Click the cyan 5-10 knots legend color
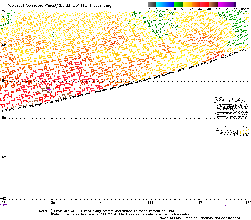Viewport: 251px width, 220px height. click(161, 4)
